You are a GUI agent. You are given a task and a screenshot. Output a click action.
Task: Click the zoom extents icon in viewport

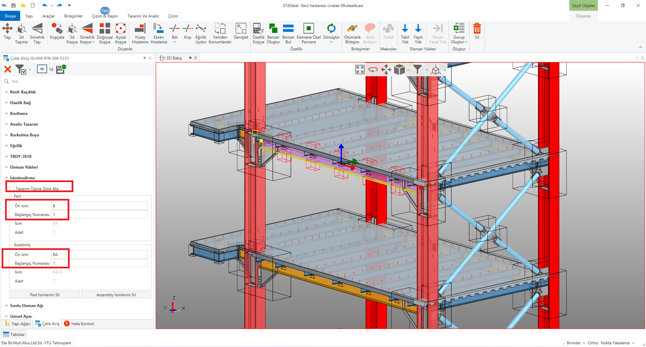[360, 70]
